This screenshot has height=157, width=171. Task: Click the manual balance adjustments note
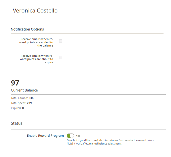point(95,143)
